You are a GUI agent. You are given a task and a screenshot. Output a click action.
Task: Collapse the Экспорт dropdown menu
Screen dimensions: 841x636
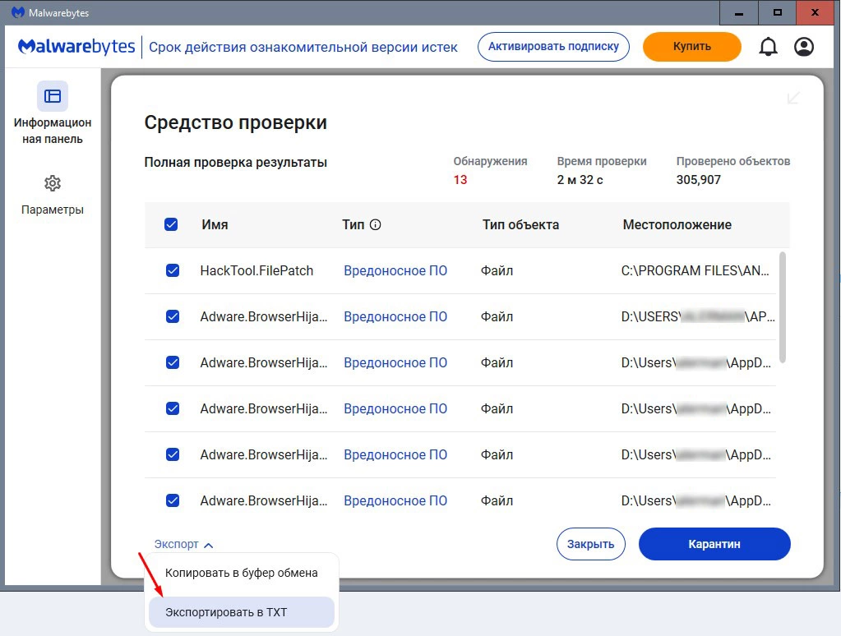(183, 544)
